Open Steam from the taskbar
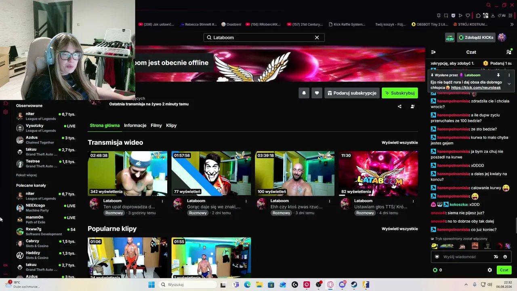Image resolution: width=517 pixels, height=291 pixels. point(354,285)
